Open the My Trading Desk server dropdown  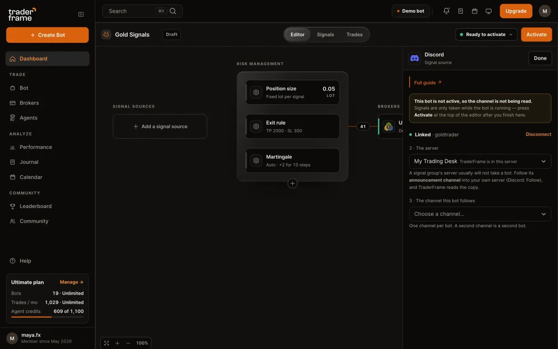pos(480,161)
